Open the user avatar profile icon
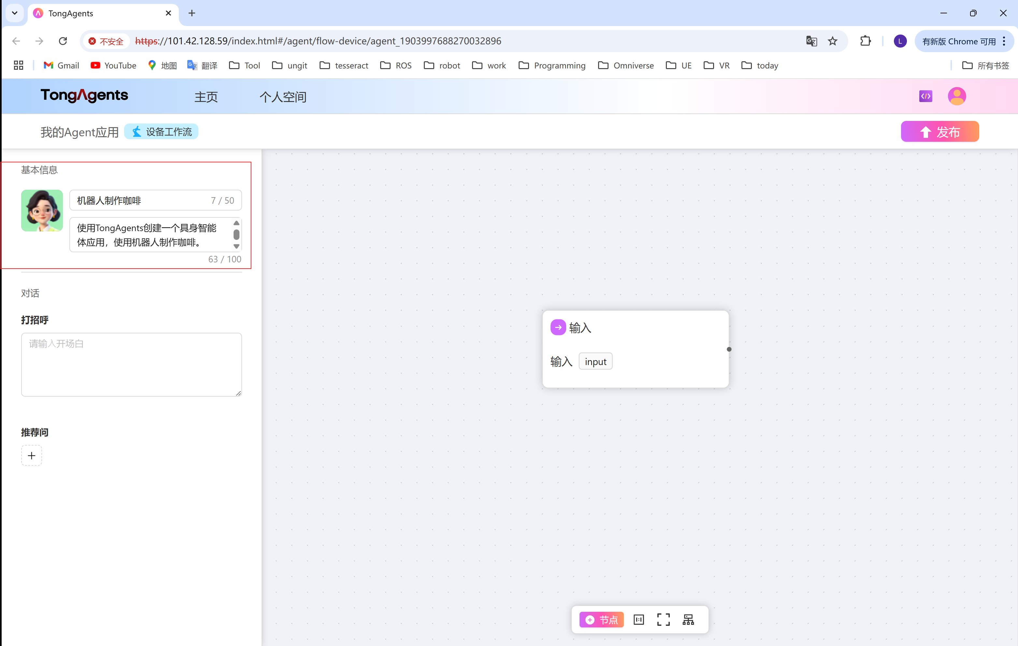 click(957, 96)
